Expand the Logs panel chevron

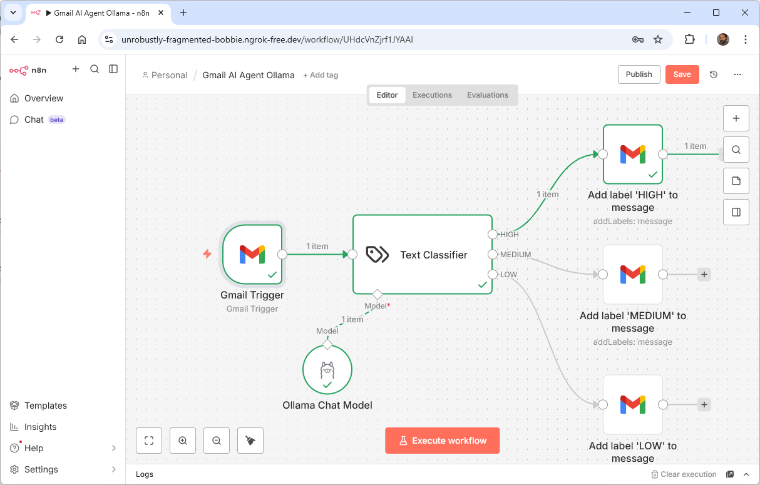tap(746, 474)
